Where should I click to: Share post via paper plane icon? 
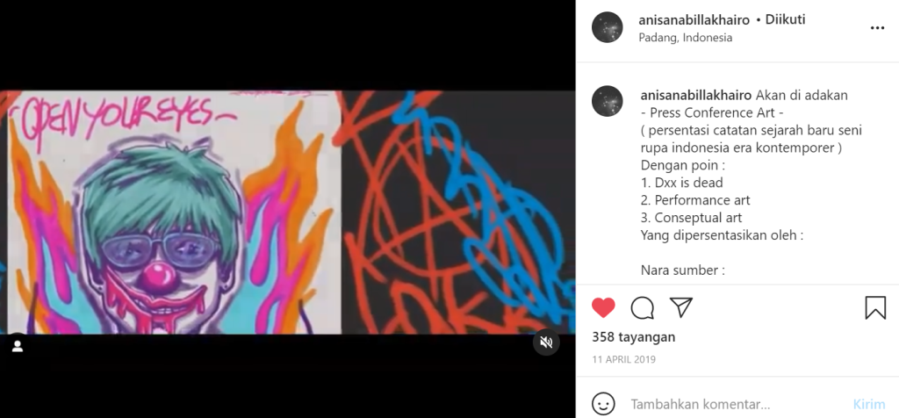681,308
